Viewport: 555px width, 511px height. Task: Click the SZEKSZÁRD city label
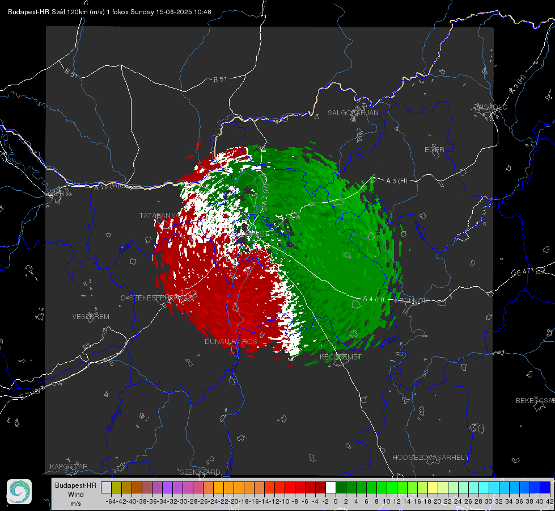200,472
